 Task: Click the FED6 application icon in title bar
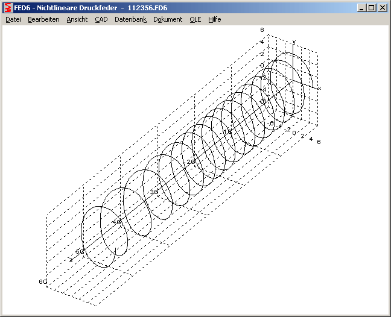tap(8, 8)
